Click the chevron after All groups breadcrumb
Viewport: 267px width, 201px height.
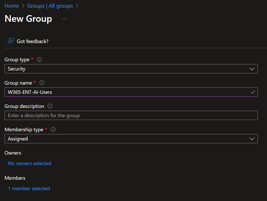[x=77, y=6]
